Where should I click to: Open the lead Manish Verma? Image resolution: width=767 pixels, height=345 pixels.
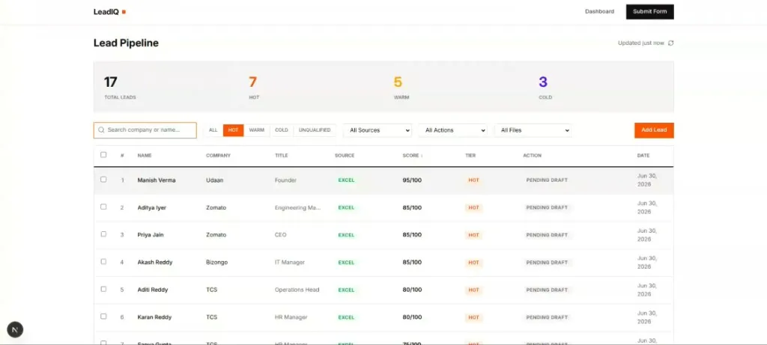point(157,180)
